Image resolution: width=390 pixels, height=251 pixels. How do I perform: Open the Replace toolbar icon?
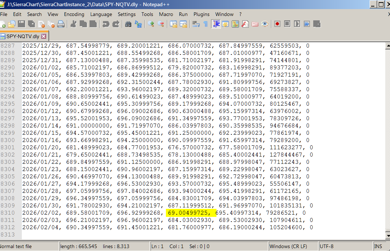(138, 24)
